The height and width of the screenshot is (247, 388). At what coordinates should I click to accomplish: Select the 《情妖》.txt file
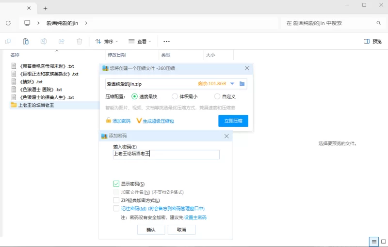(31, 82)
